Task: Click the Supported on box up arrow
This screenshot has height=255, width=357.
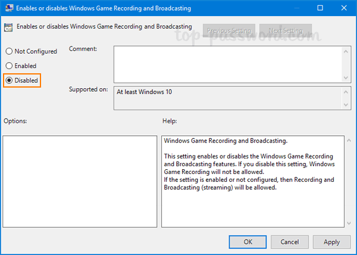Action: (x=346, y=91)
